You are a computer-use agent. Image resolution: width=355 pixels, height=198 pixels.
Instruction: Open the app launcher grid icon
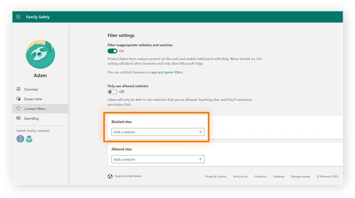coord(18,17)
